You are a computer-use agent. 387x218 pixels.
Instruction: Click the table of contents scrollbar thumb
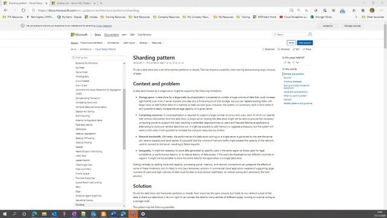click(124, 119)
